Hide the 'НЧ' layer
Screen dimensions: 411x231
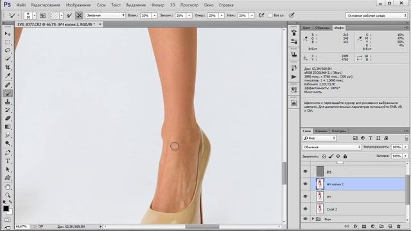(x=305, y=196)
